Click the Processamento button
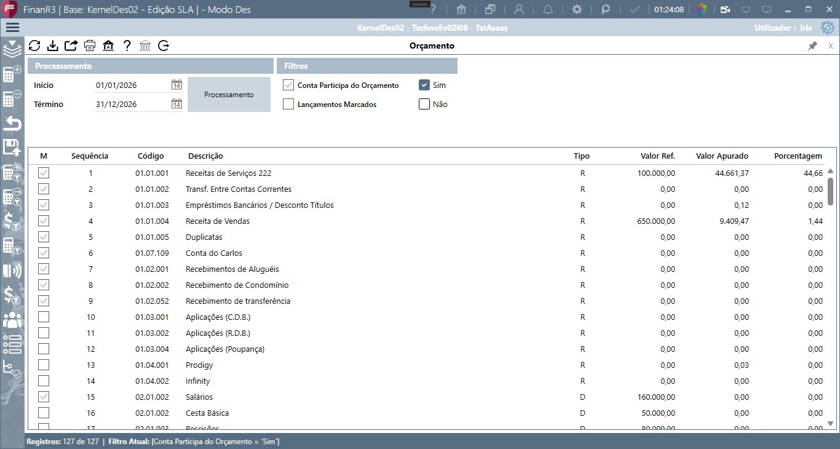The height and width of the screenshot is (449, 840). [229, 95]
